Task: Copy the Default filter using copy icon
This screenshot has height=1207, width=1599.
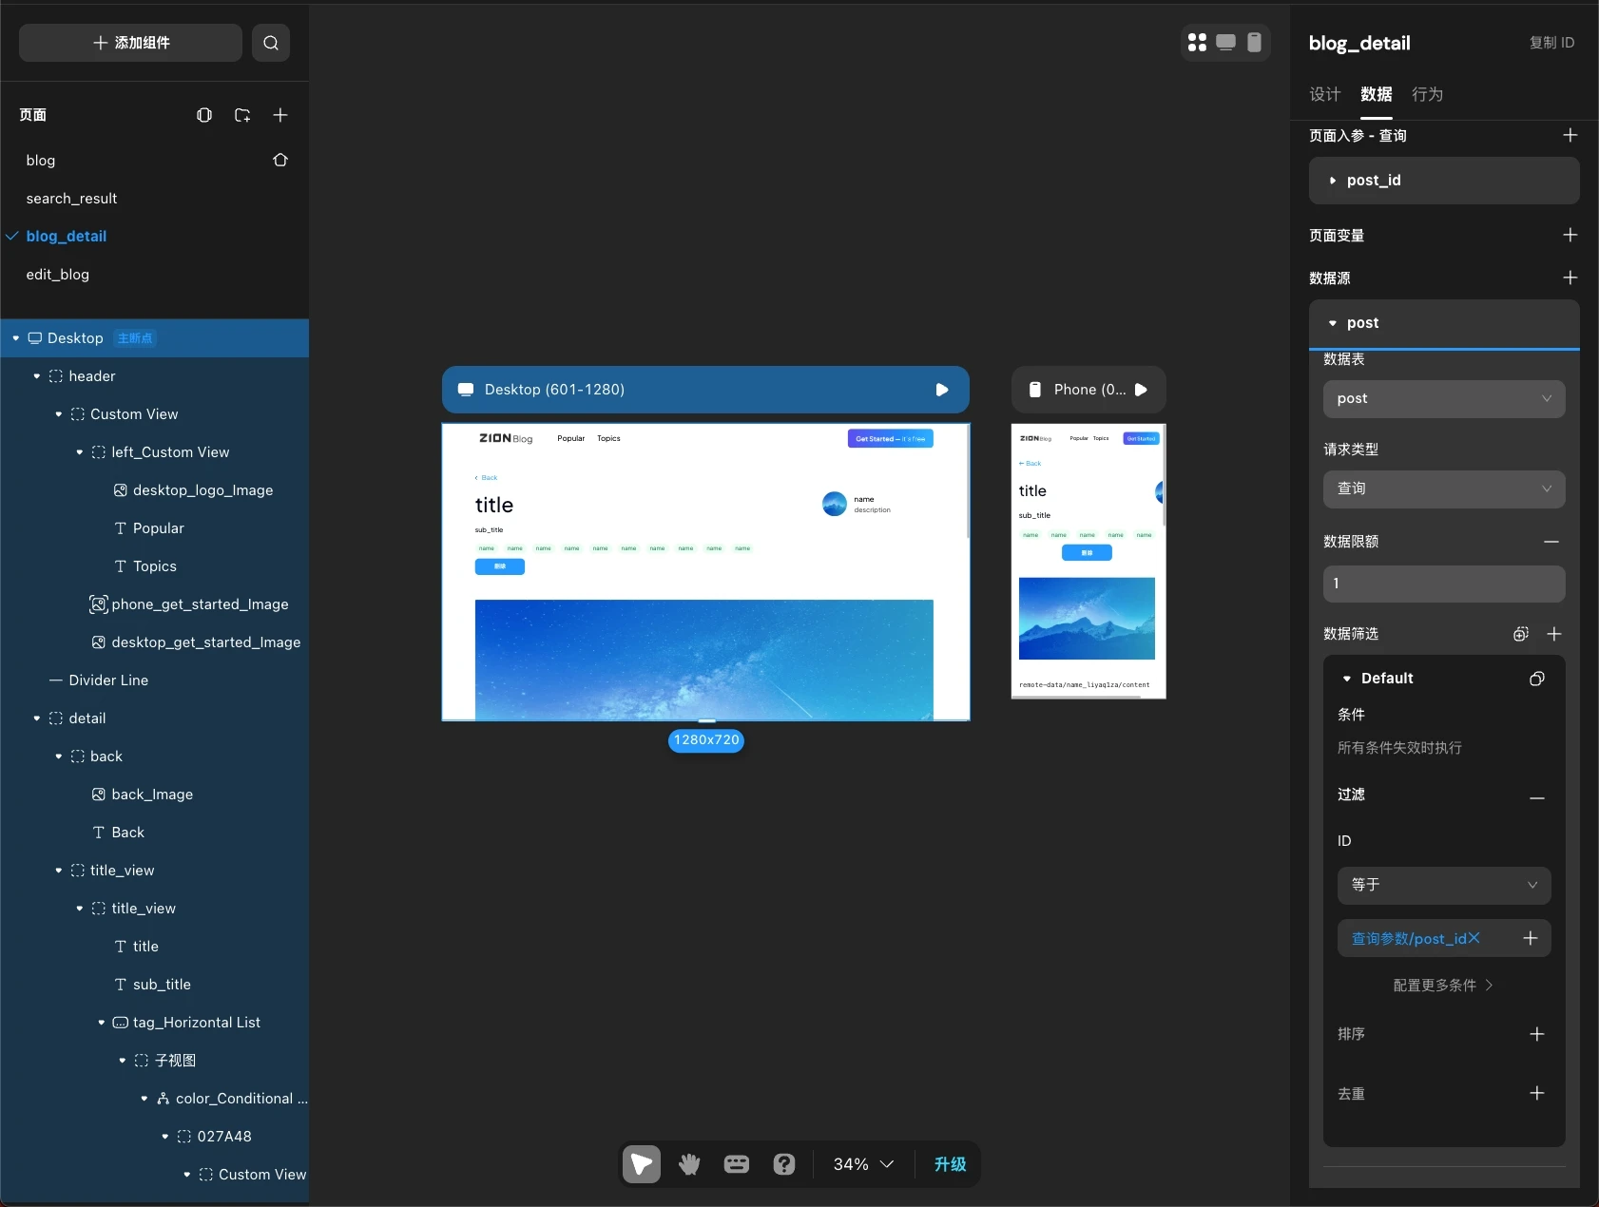Action: tap(1536, 679)
